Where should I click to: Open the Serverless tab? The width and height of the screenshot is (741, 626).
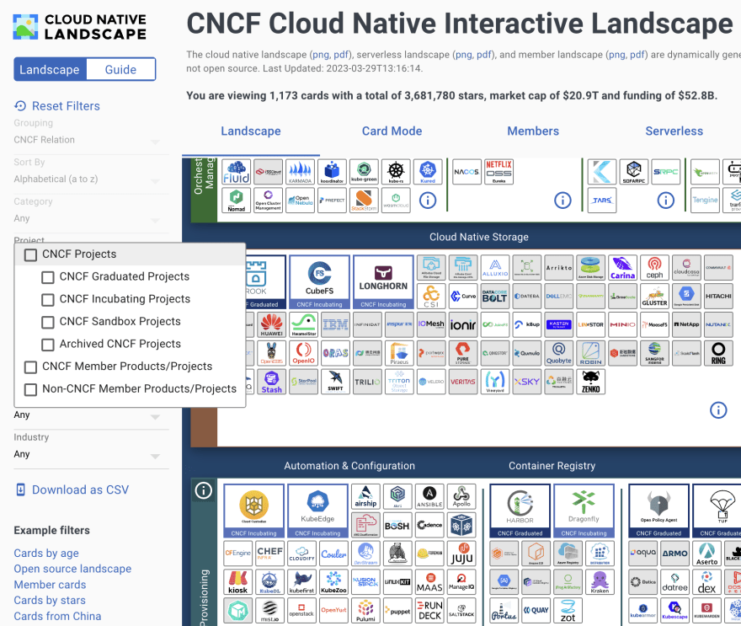[674, 131]
